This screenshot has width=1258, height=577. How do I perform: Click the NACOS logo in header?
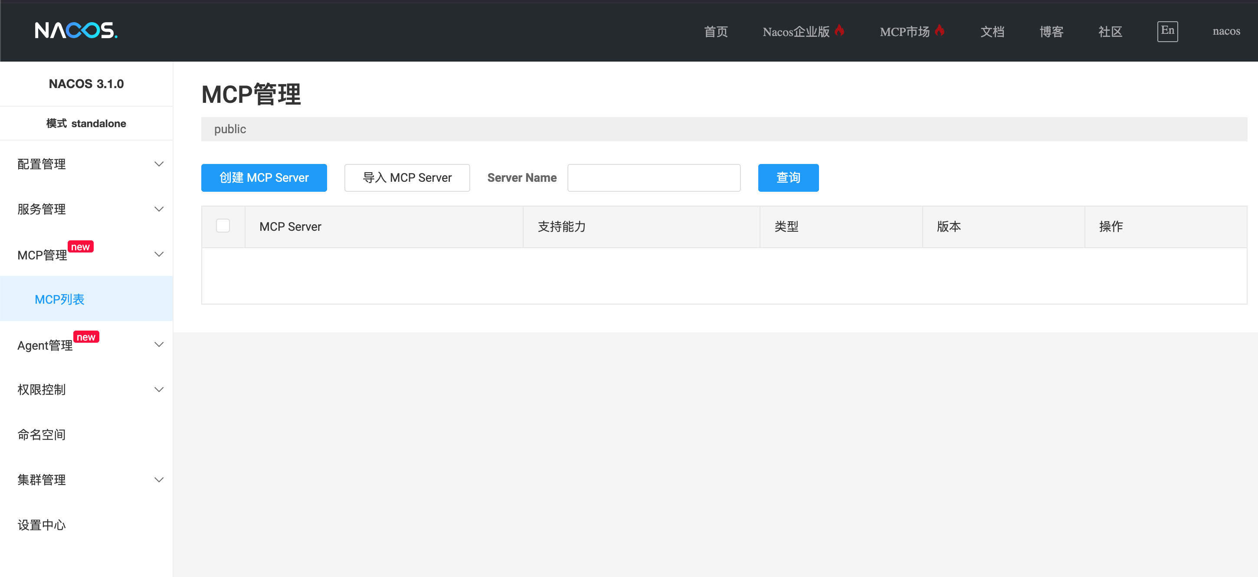[x=75, y=30]
